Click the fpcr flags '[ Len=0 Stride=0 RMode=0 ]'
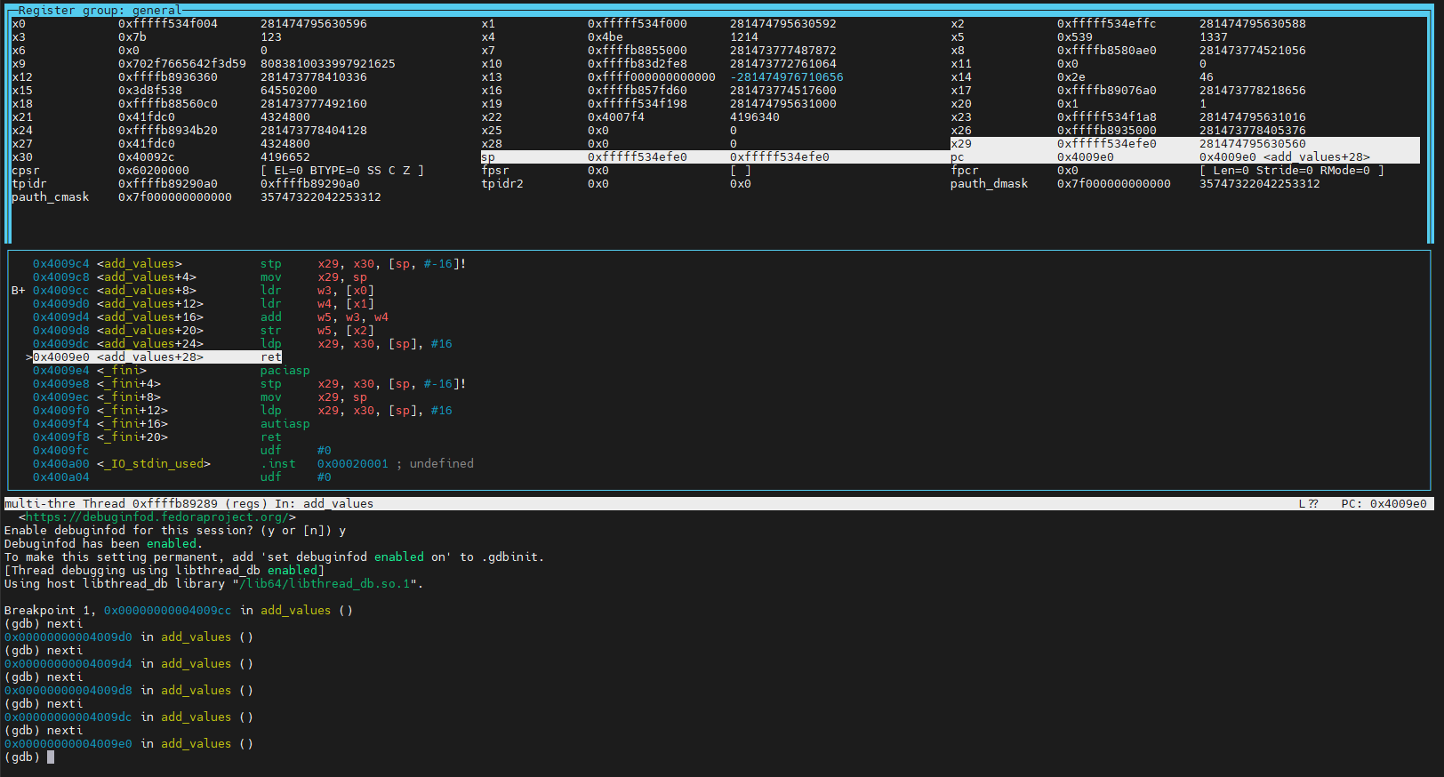The height and width of the screenshot is (777, 1444). coord(1291,171)
